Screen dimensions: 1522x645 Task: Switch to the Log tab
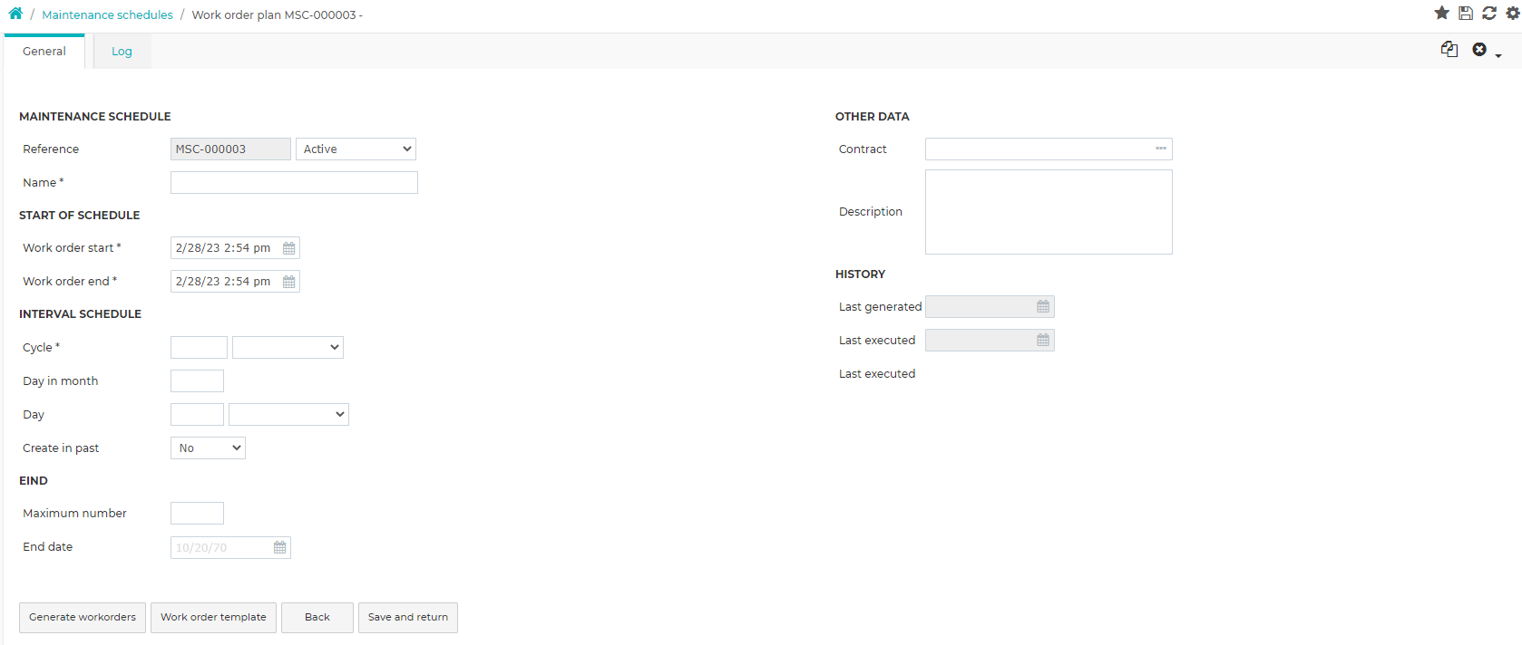[x=122, y=52]
